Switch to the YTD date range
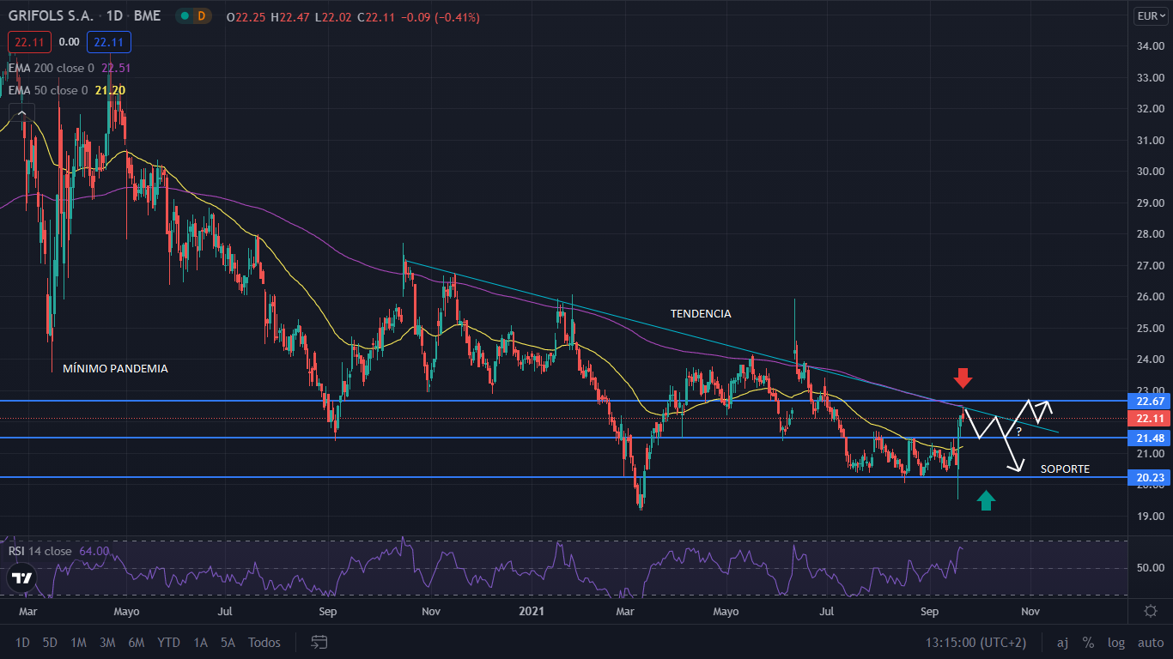 169,642
